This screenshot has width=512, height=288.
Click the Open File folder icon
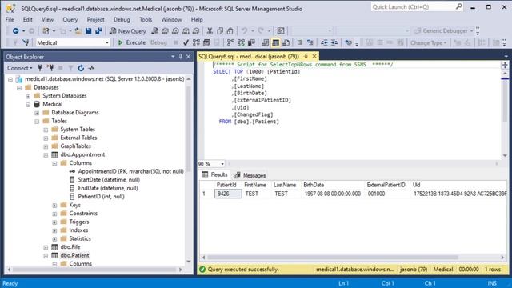coord(78,31)
